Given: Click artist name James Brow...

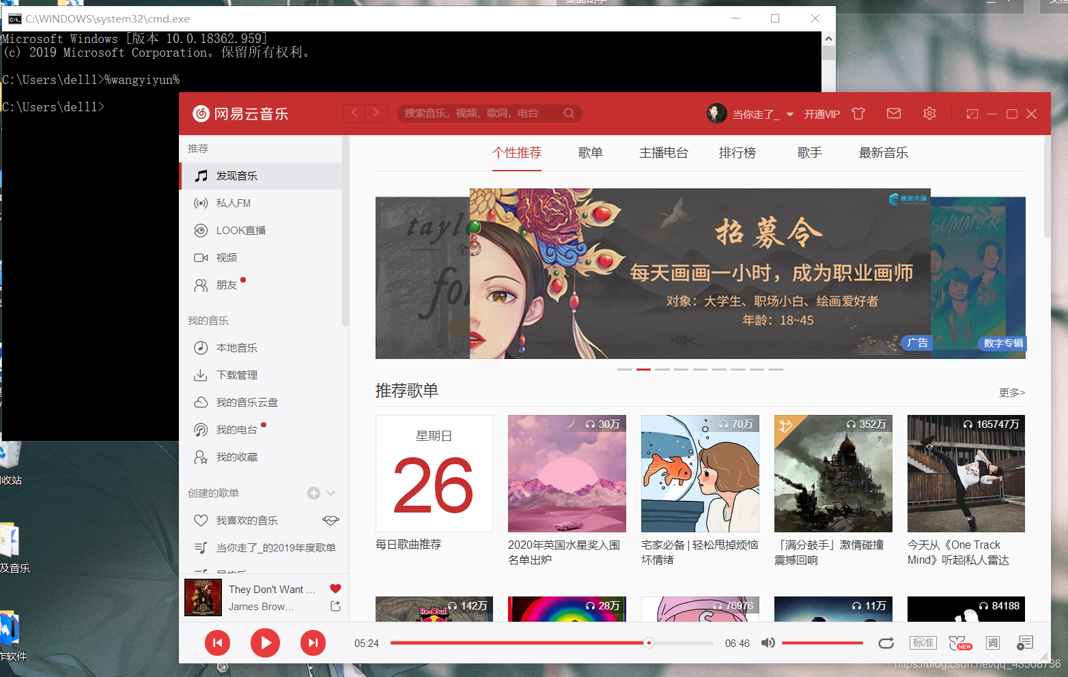Looking at the screenshot, I should click(x=261, y=607).
